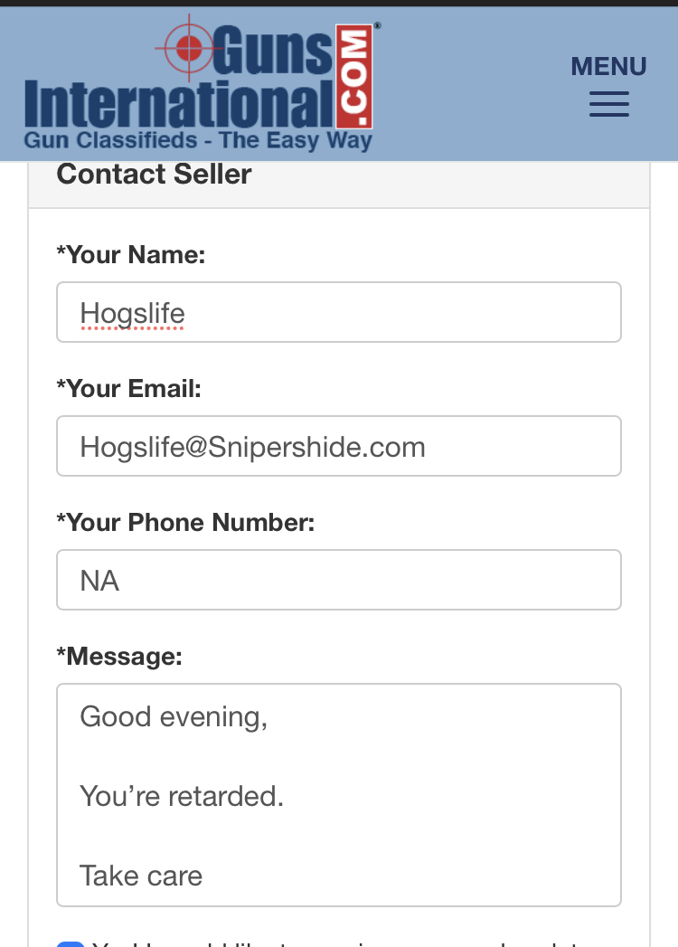Click the NA text in phone field
The height and width of the screenshot is (947, 678).
[x=99, y=581]
